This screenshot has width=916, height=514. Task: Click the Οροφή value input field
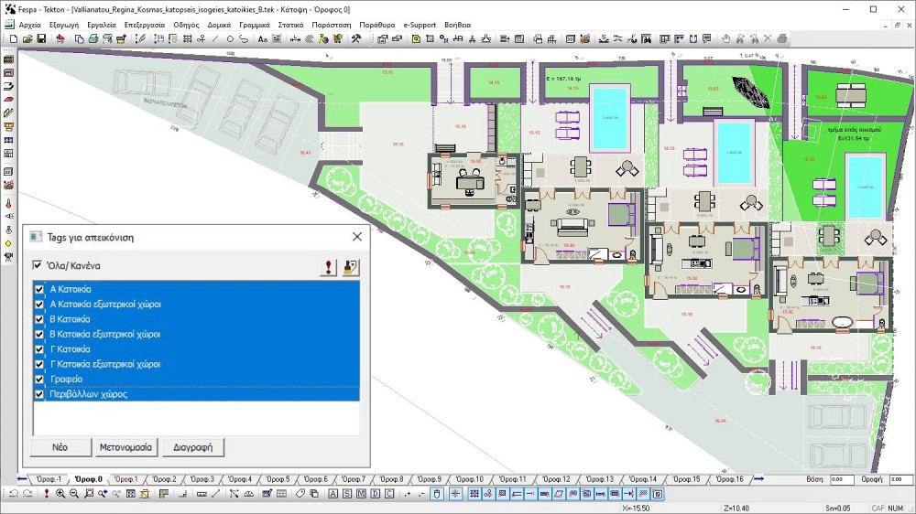coord(900,479)
